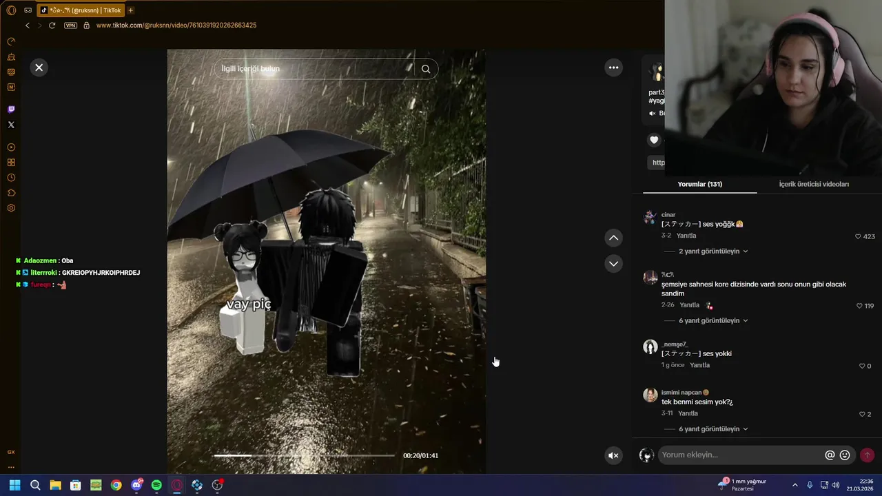Open sidebar Settings gear
Image resolution: width=882 pixels, height=496 pixels.
(x=11, y=208)
